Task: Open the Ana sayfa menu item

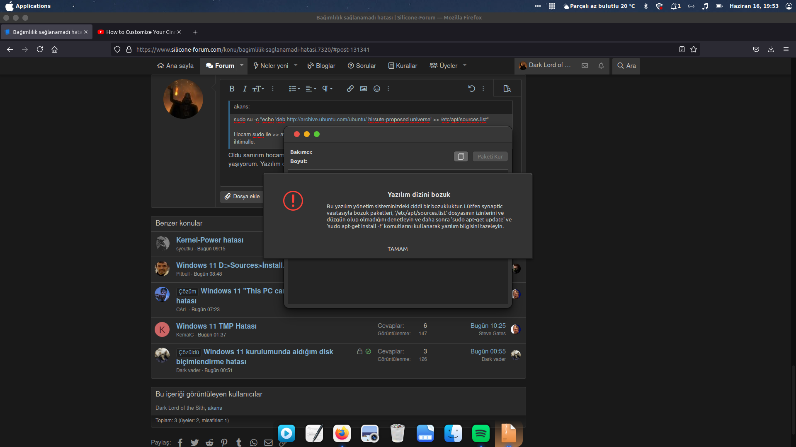Action: click(175, 66)
